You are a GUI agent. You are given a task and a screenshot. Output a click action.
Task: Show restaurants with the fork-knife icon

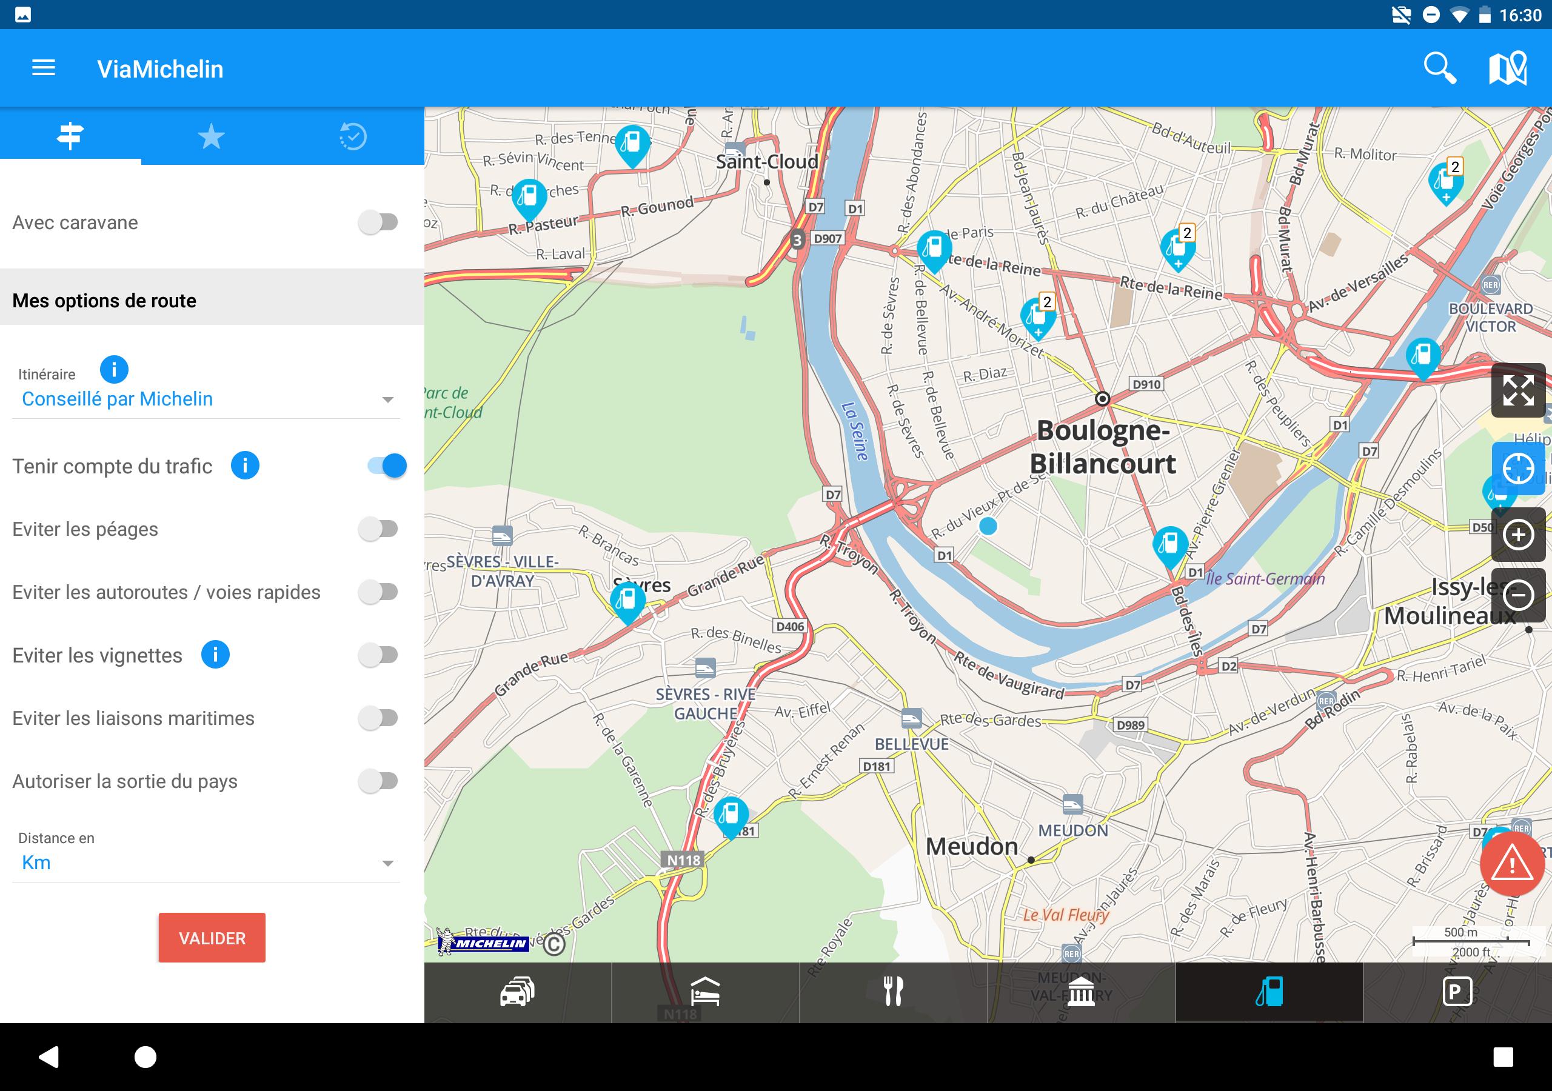pos(893,992)
